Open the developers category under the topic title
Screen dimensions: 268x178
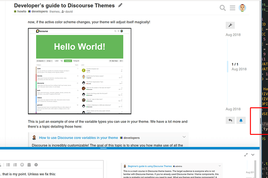click(x=38, y=11)
